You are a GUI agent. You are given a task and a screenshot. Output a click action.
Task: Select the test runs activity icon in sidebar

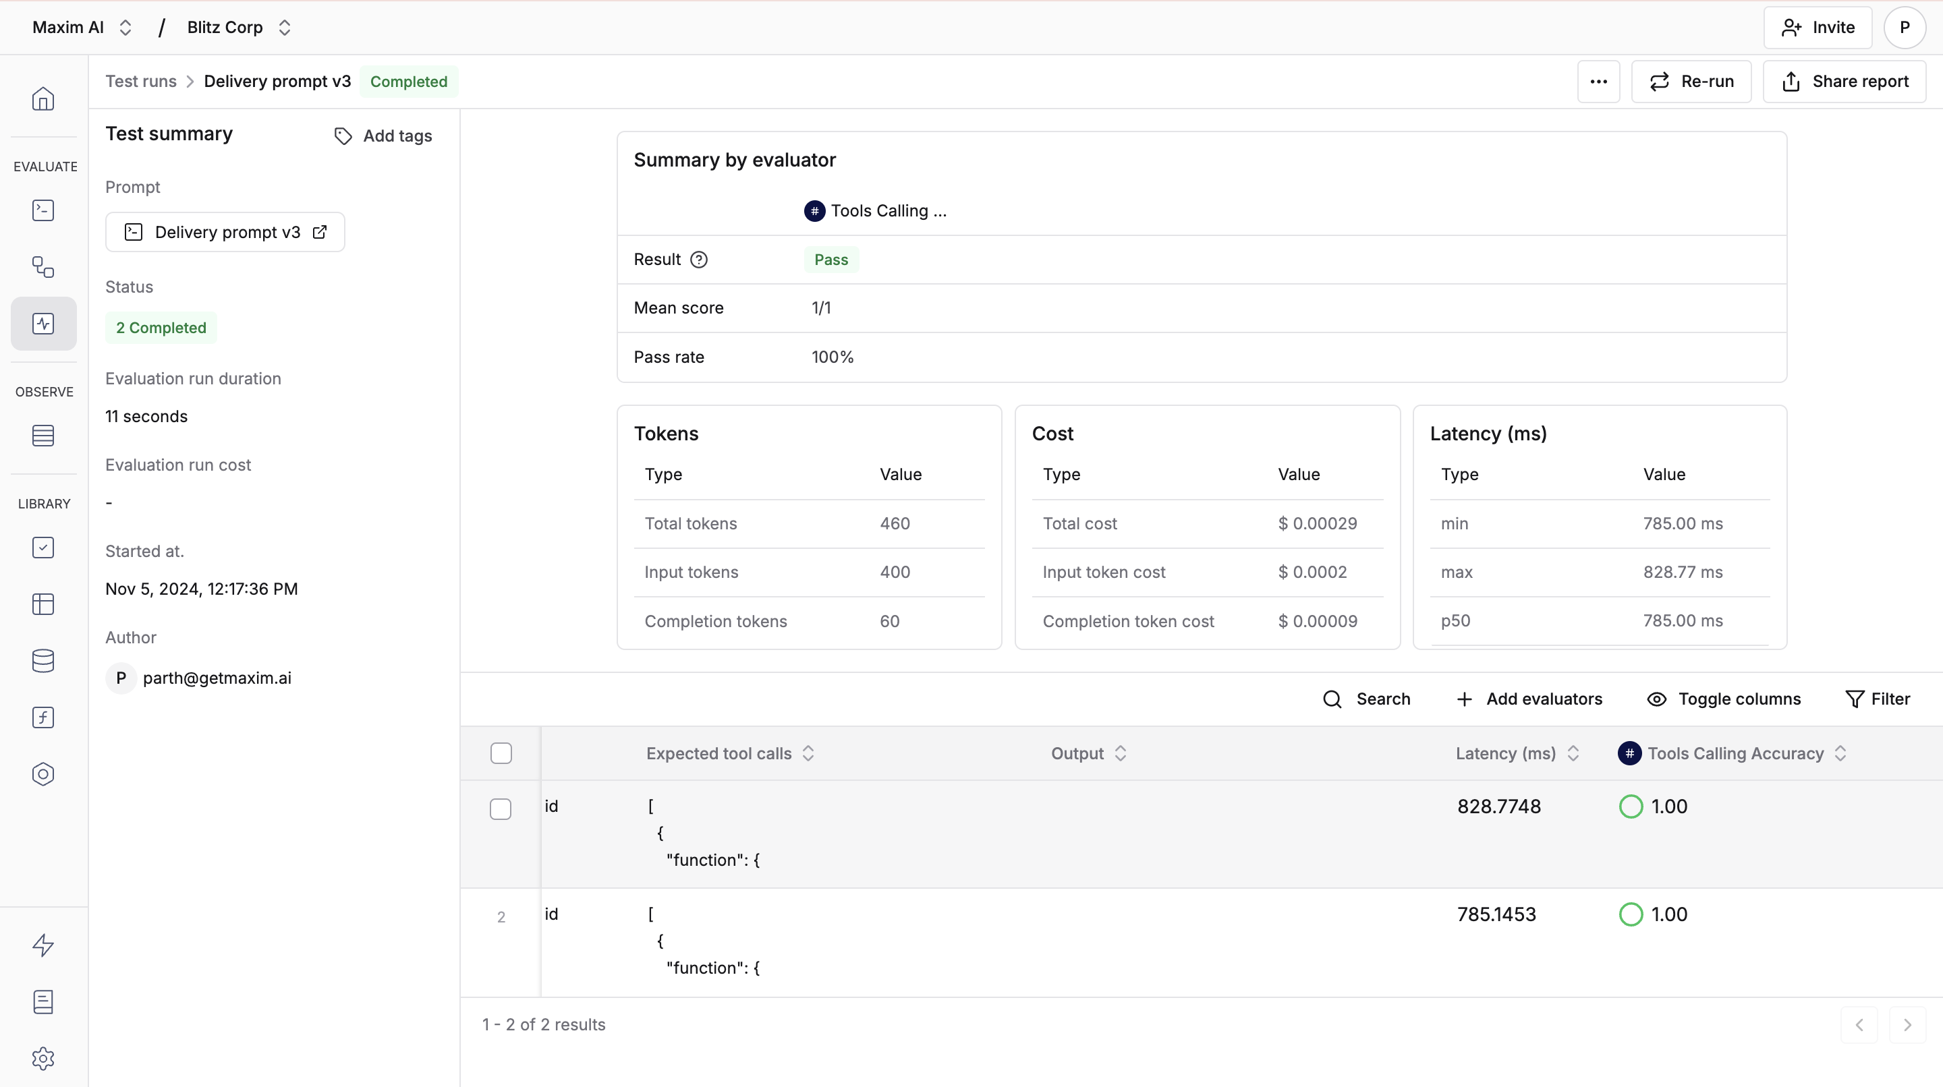pyautogui.click(x=43, y=324)
